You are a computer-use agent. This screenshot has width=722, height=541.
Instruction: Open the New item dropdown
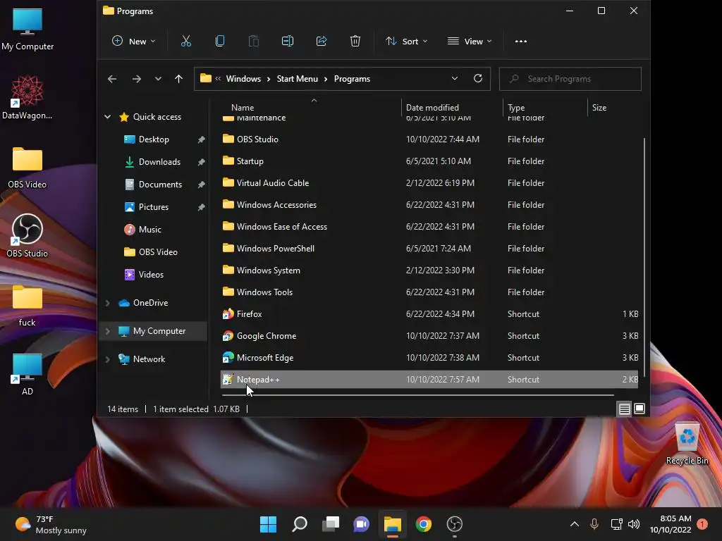[x=133, y=42]
